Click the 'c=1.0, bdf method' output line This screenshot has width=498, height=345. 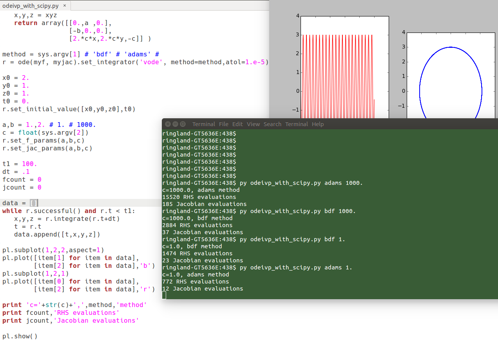tap(192, 246)
